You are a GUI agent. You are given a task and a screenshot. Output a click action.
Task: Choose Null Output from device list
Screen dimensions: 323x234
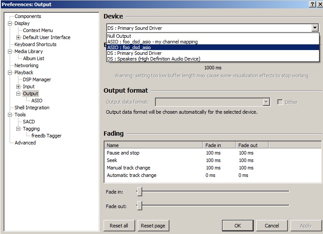coord(119,36)
